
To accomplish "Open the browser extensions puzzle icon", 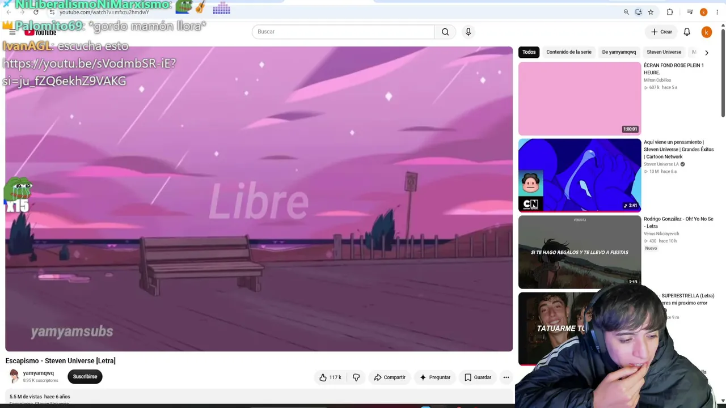I will pos(670,12).
